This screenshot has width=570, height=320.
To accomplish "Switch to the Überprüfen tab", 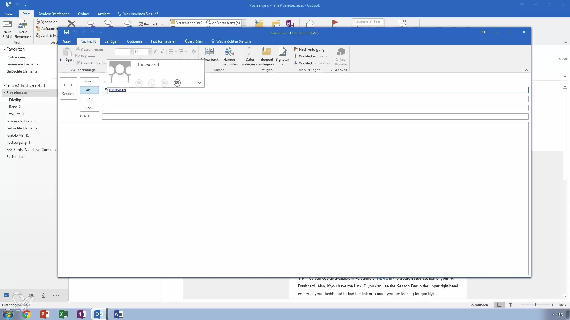I will (x=194, y=41).
